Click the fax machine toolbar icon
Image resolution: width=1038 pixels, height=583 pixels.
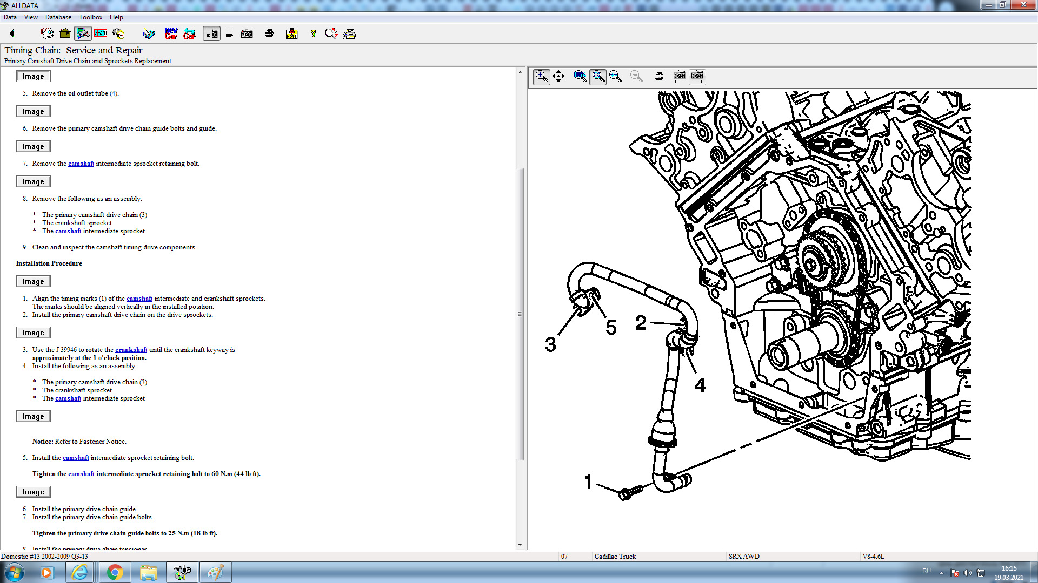point(349,33)
